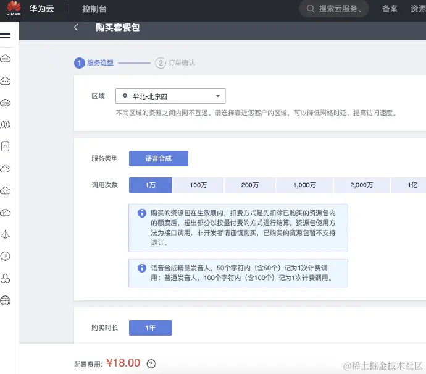
Task: Select the 语音合成 service type
Action: click(x=159, y=158)
